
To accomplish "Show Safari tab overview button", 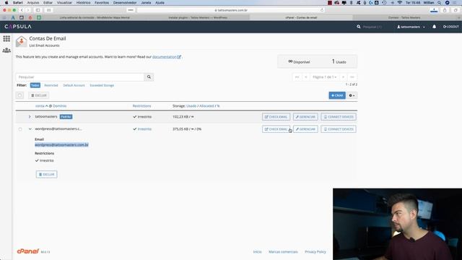I will (x=456, y=10).
